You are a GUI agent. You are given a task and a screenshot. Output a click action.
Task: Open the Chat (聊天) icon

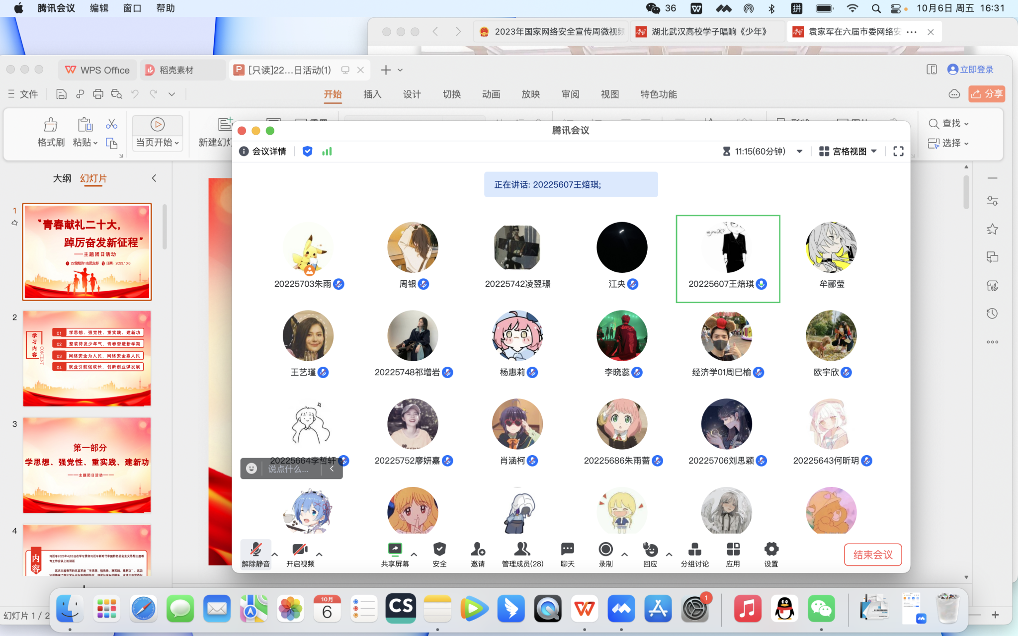(567, 550)
